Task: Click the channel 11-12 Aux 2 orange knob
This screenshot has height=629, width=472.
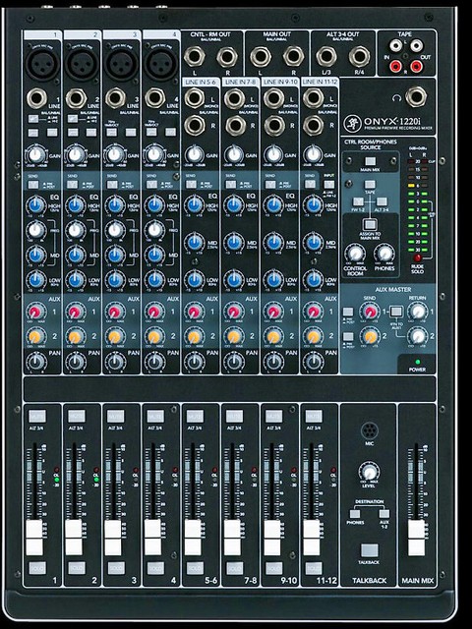Action: click(x=313, y=336)
